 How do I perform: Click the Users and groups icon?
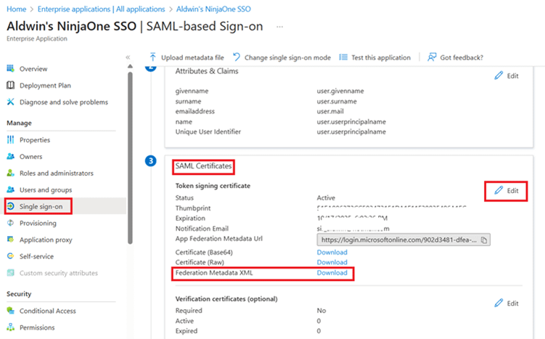tap(10, 189)
